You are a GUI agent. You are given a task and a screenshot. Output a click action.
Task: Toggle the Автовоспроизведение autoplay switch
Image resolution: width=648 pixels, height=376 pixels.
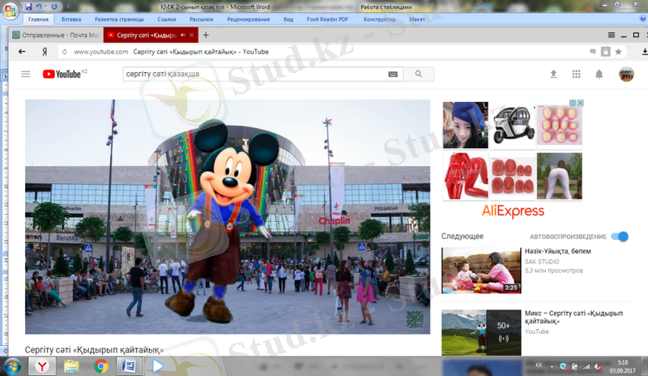pyautogui.click(x=619, y=237)
